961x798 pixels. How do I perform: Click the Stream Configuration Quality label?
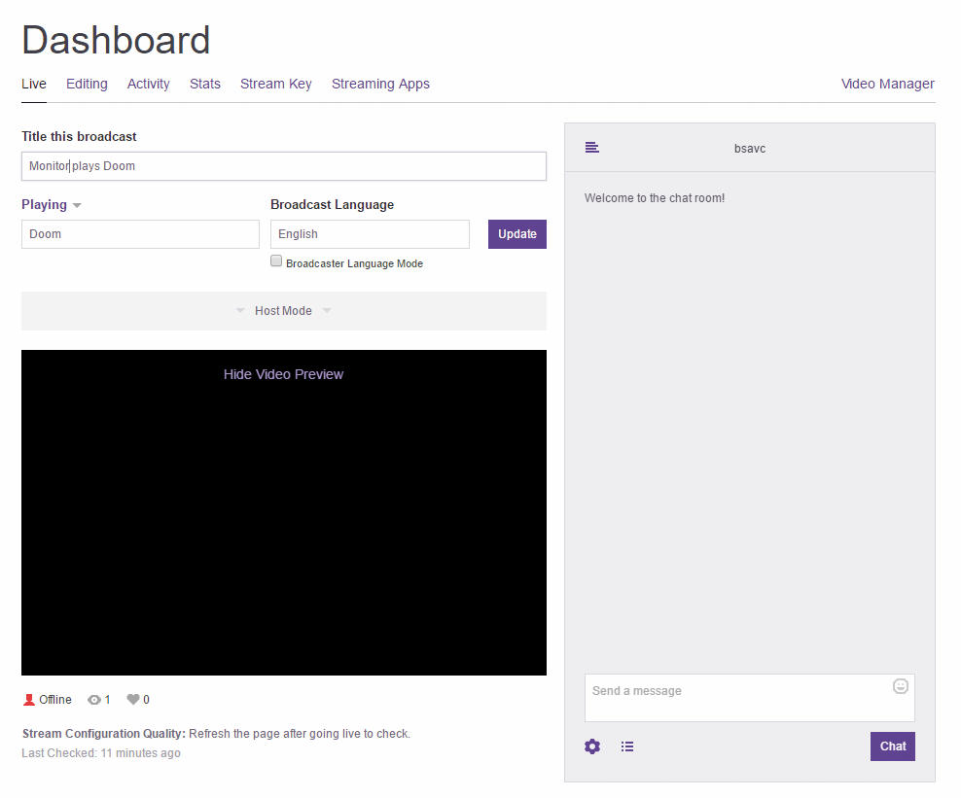[103, 733]
